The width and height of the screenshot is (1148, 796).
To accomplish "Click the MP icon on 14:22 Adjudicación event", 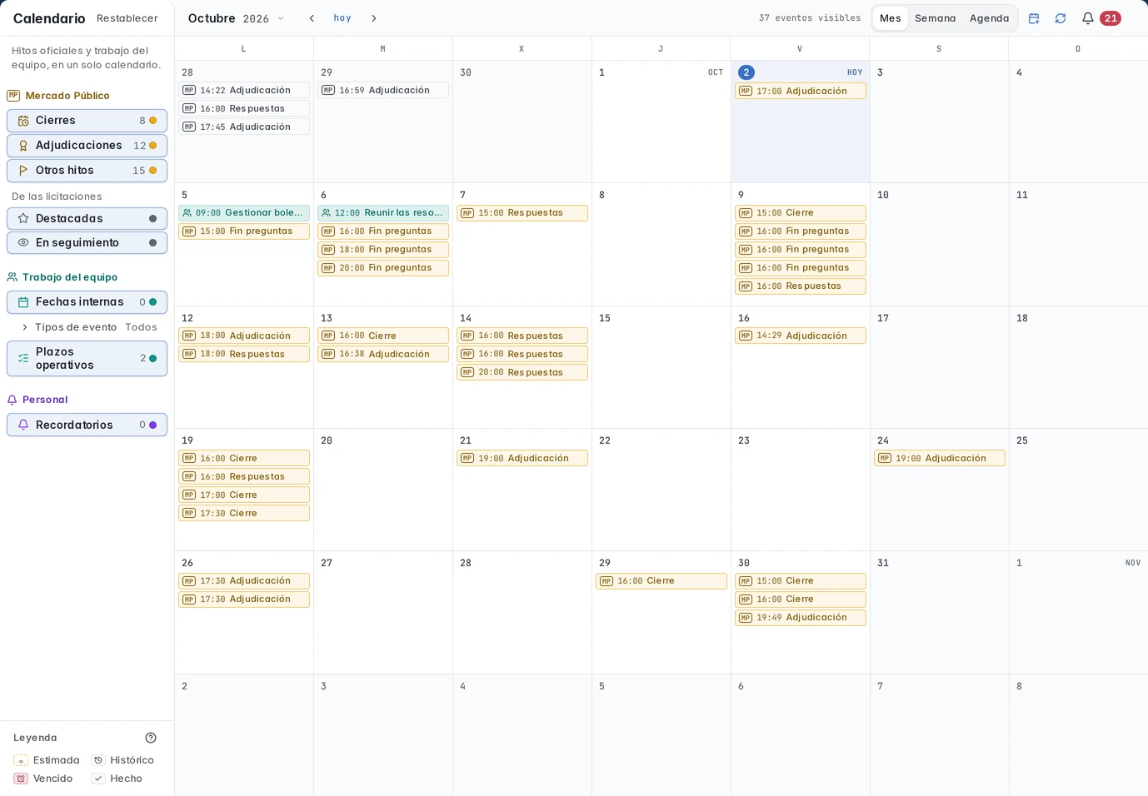I will [189, 90].
